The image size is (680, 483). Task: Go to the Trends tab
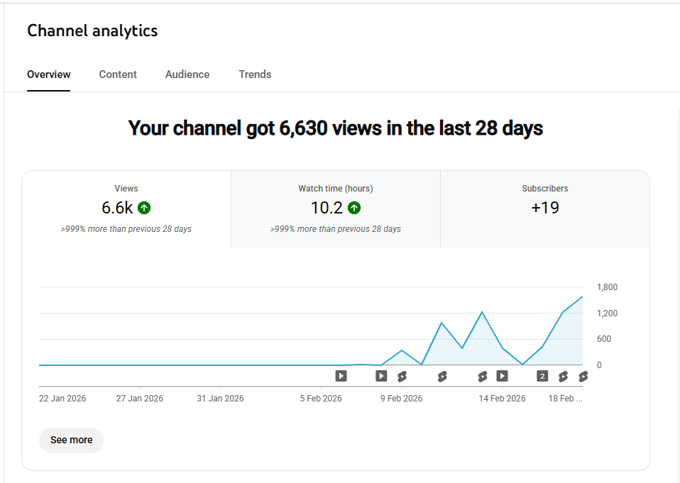[x=255, y=74]
